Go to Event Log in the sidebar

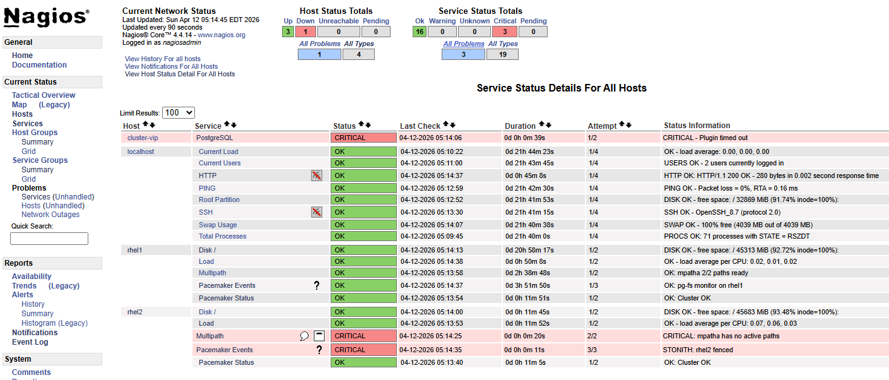tap(30, 342)
